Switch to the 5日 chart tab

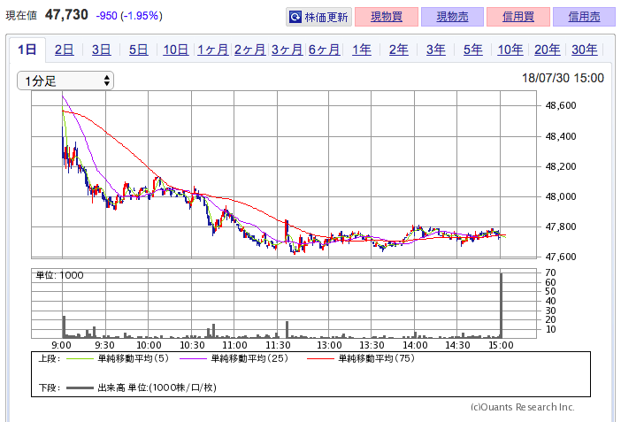pos(139,50)
